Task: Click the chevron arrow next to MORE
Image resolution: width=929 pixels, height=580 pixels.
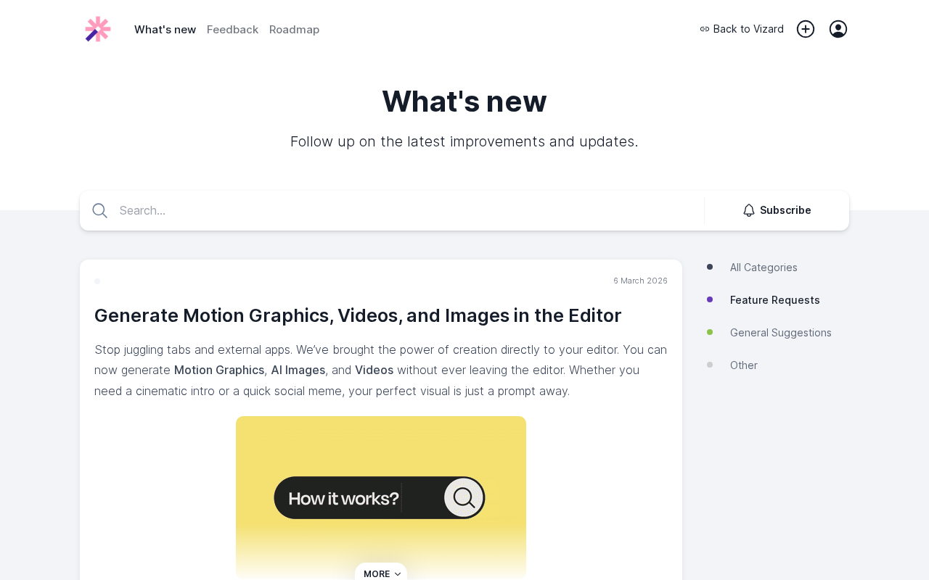Action: click(398, 574)
